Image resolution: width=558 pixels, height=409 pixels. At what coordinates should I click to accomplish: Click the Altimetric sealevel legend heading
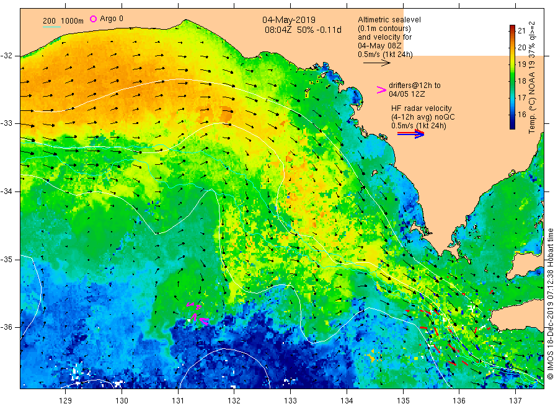coord(389,20)
